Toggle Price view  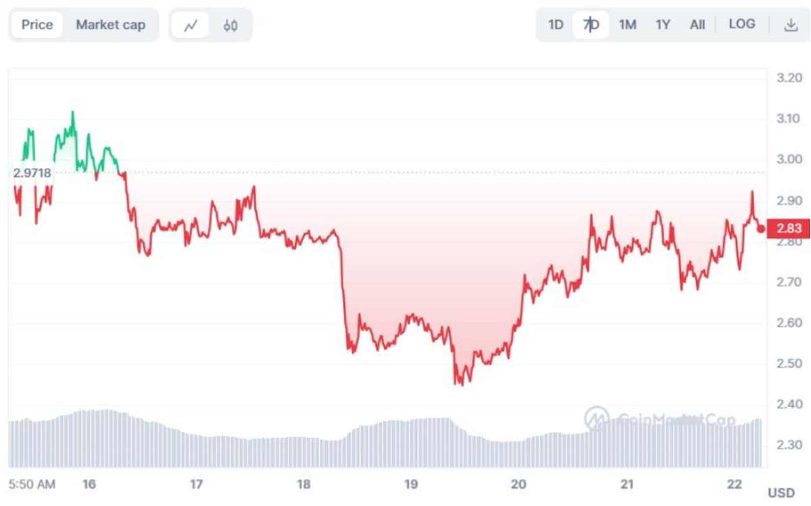click(37, 25)
